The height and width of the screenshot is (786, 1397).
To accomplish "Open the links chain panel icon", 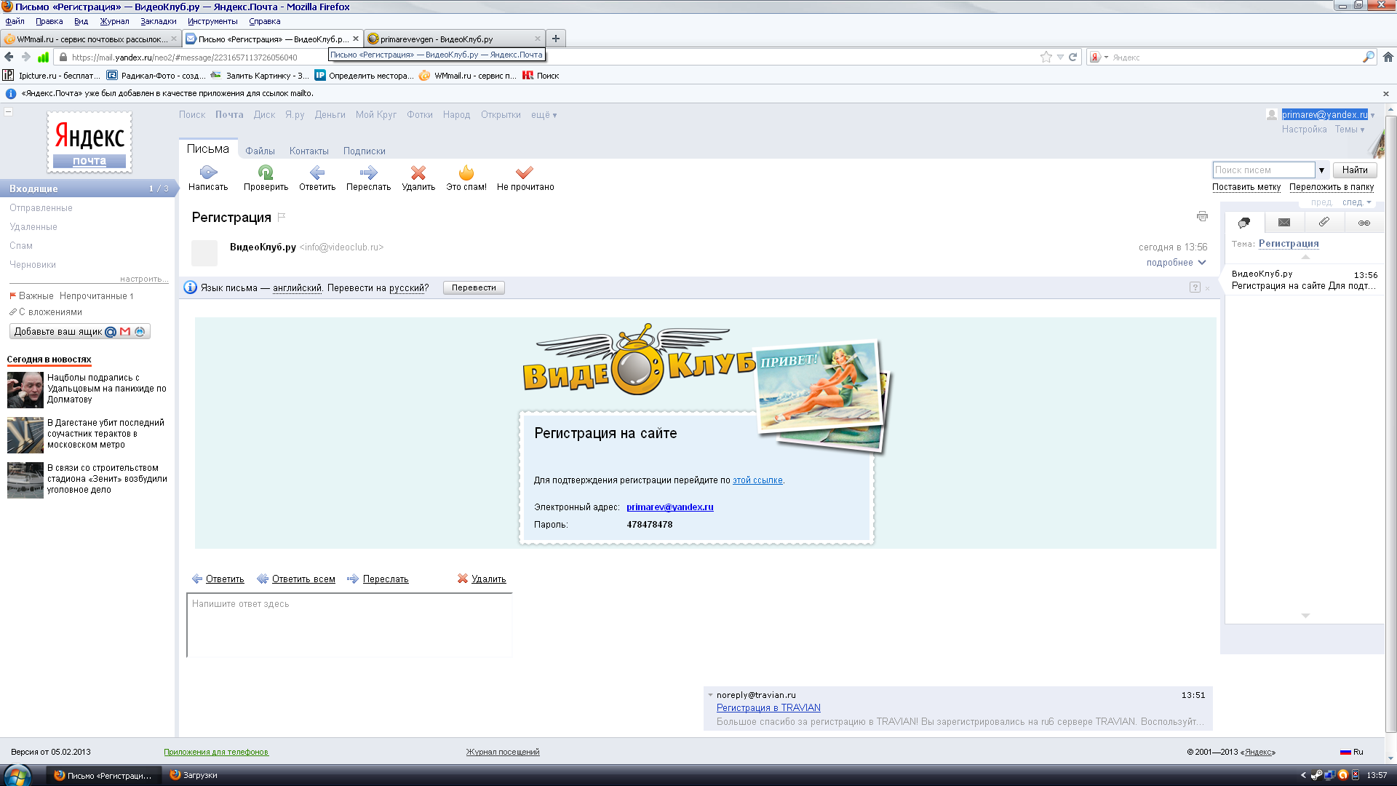I will (1364, 223).
